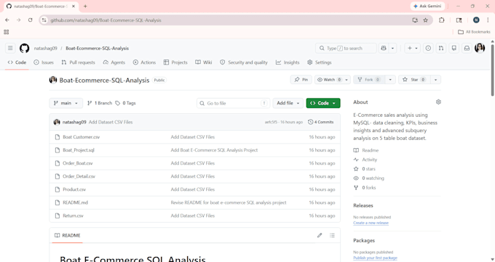Fork the repository

369,80
